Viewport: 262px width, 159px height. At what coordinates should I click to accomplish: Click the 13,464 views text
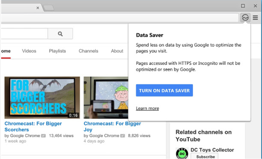pyautogui.click(x=61, y=136)
